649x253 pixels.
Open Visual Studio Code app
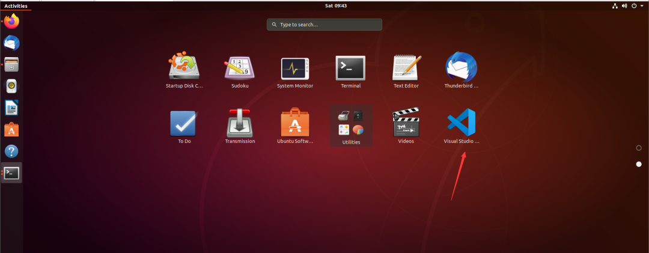click(461, 123)
